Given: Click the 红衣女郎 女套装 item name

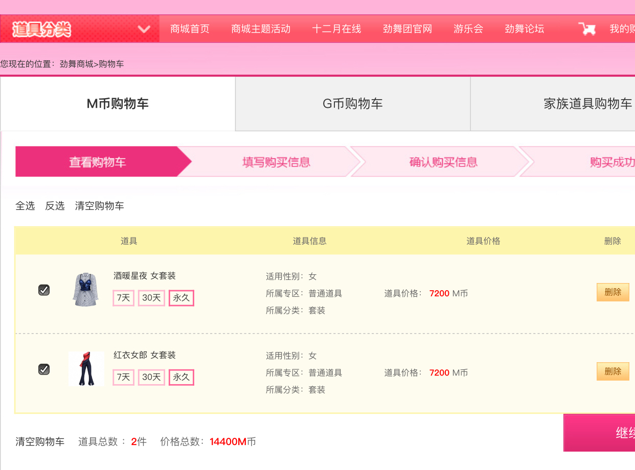Looking at the screenshot, I should [145, 355].
